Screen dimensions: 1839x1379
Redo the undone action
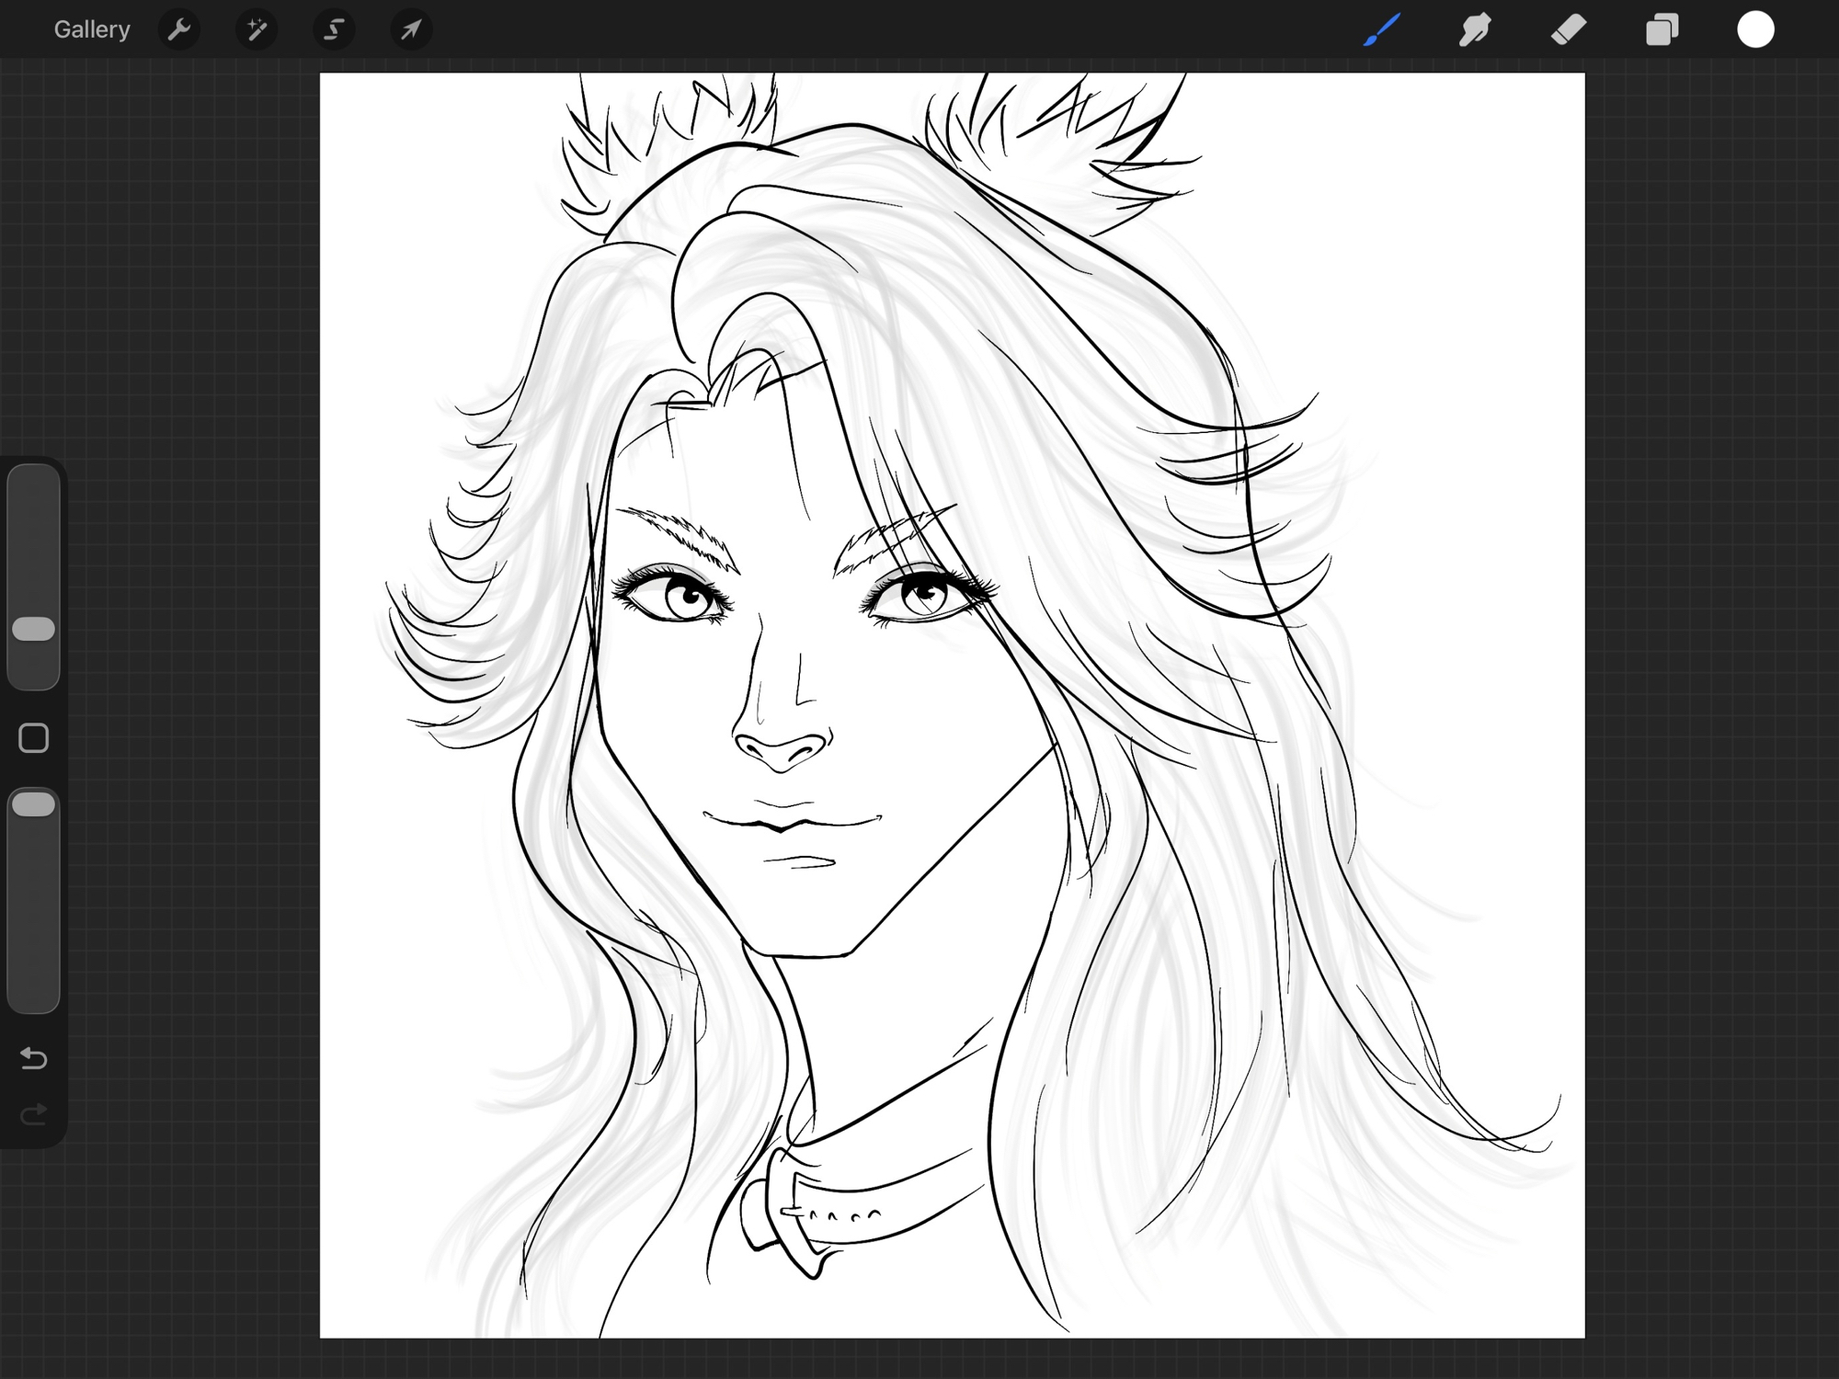pos(34,1115)
